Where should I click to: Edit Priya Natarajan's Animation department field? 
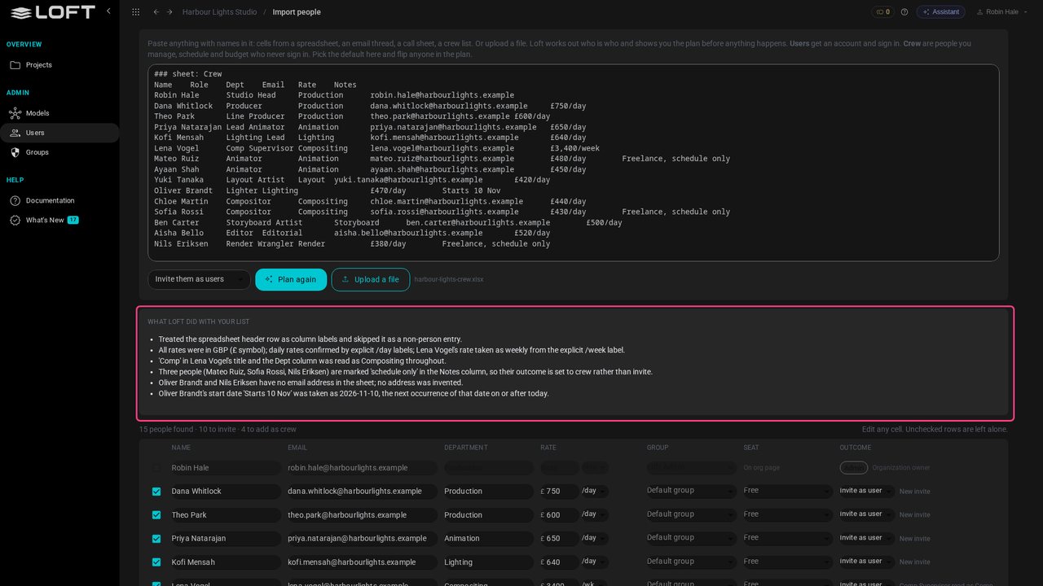coord(487,539)
